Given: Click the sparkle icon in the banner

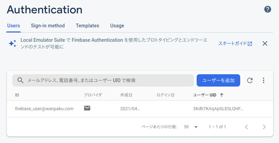Looking at the screenshot, I should click(x=13, y=43).
